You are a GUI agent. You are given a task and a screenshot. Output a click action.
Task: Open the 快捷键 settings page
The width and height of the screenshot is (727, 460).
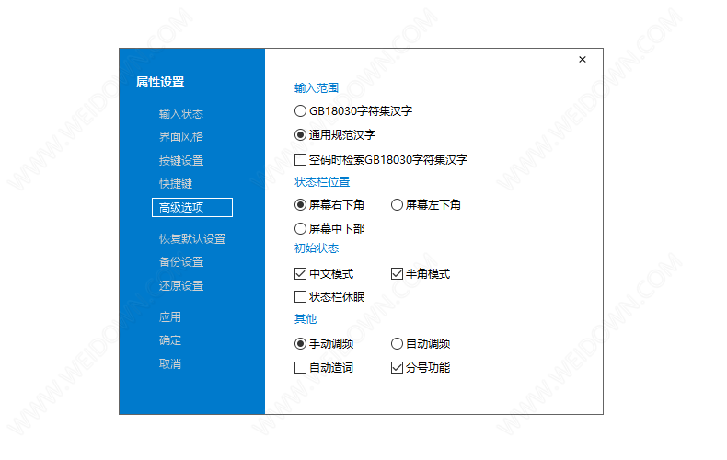[x=176, y=184]
